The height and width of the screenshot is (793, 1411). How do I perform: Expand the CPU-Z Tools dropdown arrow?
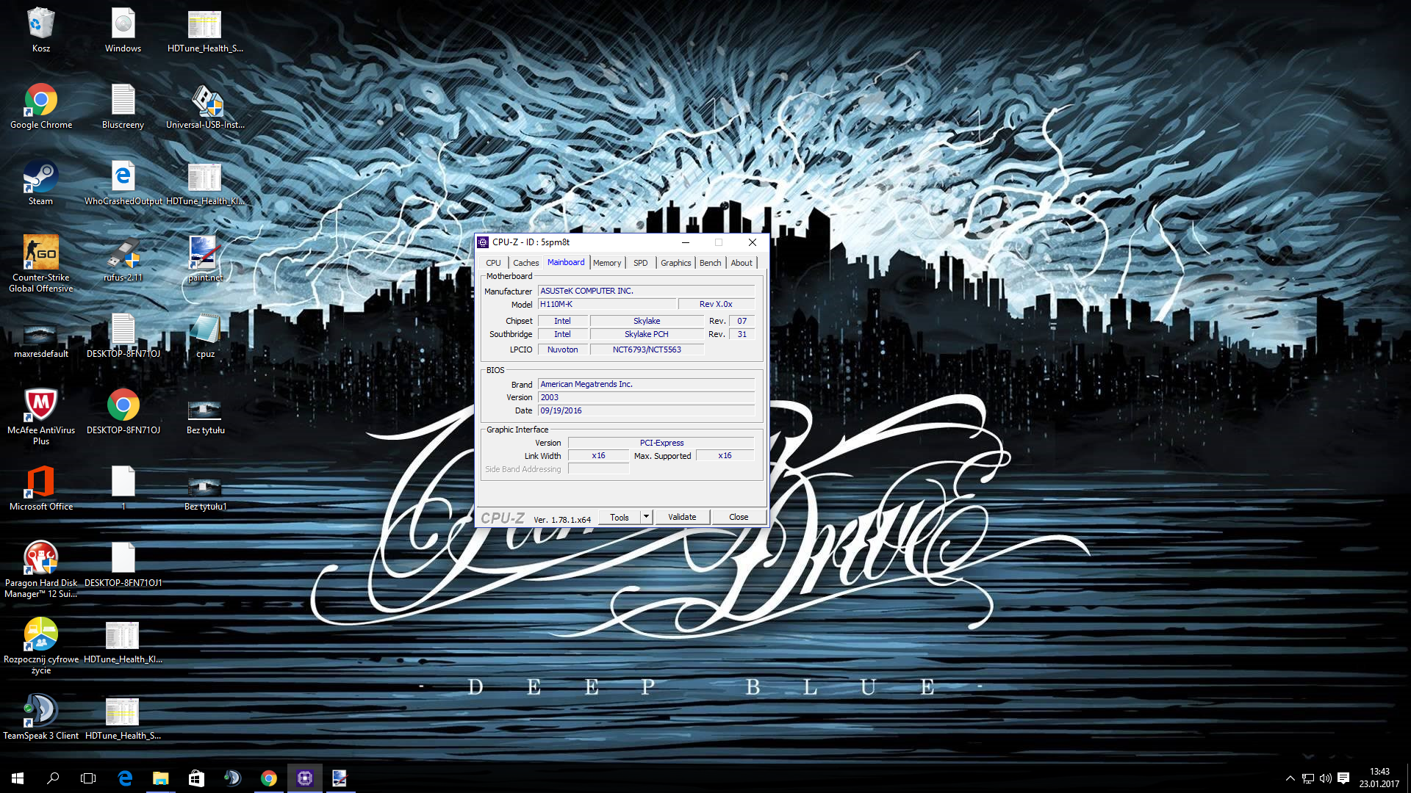coord(646,517)
